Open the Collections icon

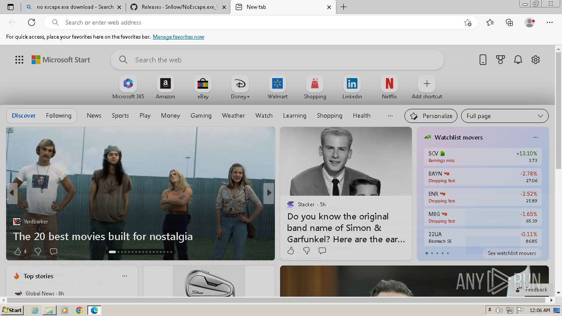tap(509, 22)
